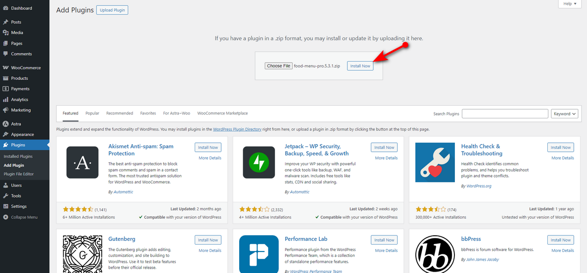
Task: Click the Plugins plug icon
Action: click(x=5, y=145)
